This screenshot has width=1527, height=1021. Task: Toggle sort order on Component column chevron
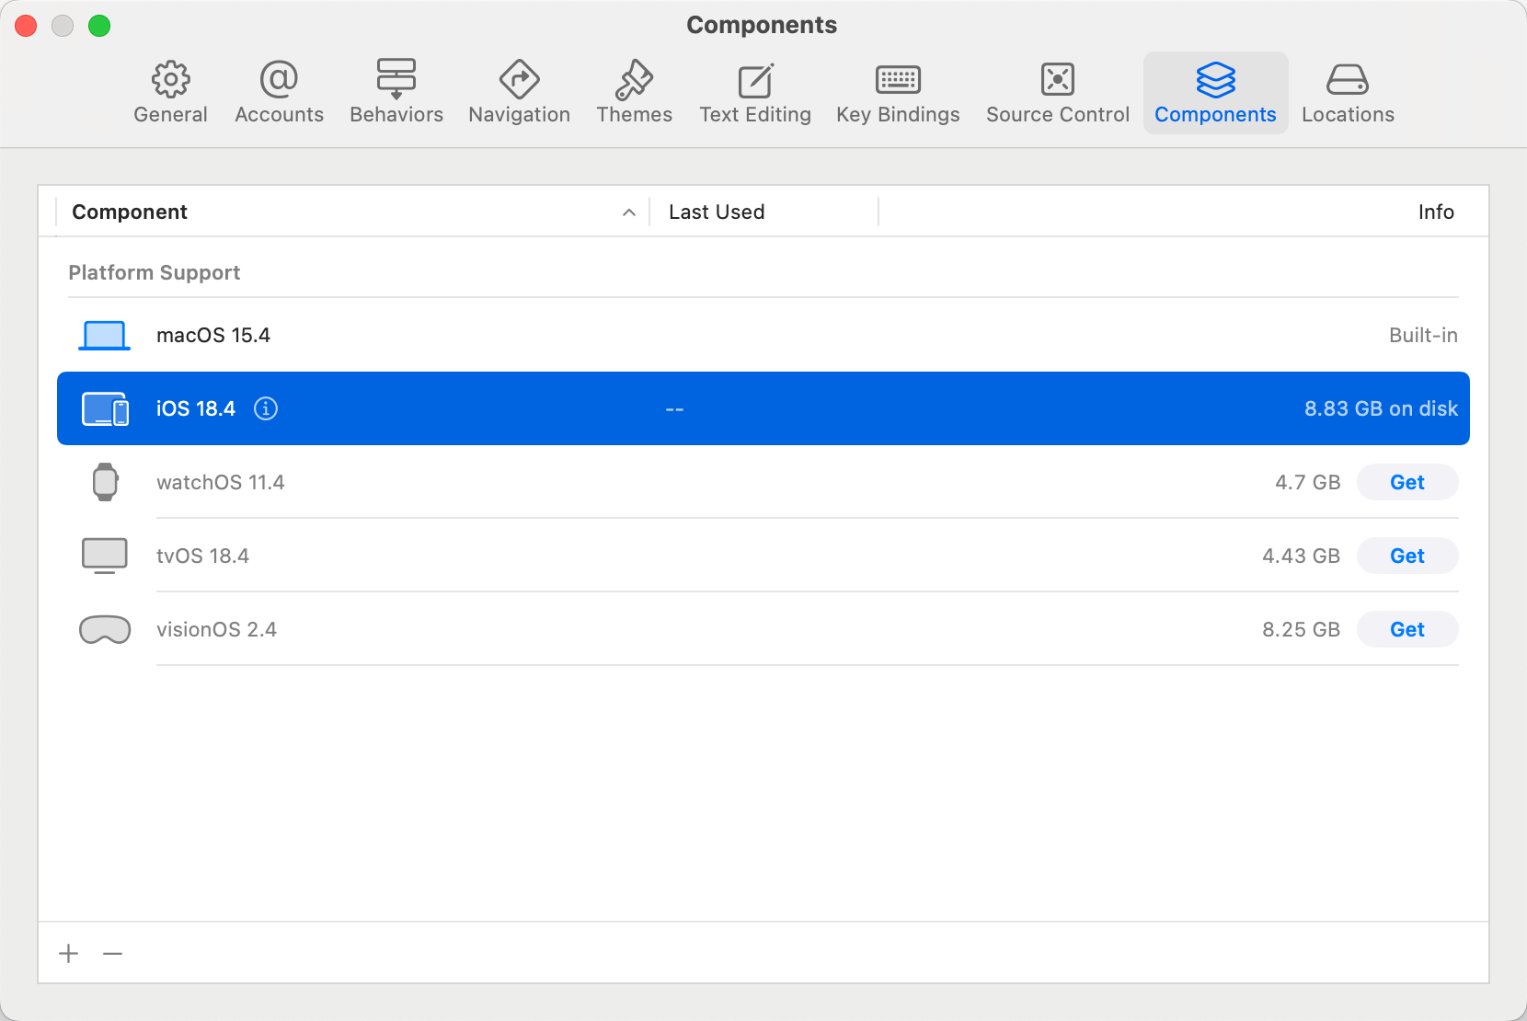(629, 212)
